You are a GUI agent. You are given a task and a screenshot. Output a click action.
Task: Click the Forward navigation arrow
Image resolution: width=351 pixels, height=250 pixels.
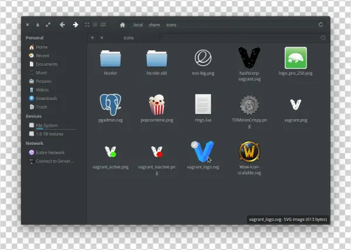tap(75, 25)
